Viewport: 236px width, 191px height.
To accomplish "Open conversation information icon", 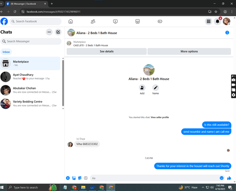I will pyautogui.click(x=227, y=33).
